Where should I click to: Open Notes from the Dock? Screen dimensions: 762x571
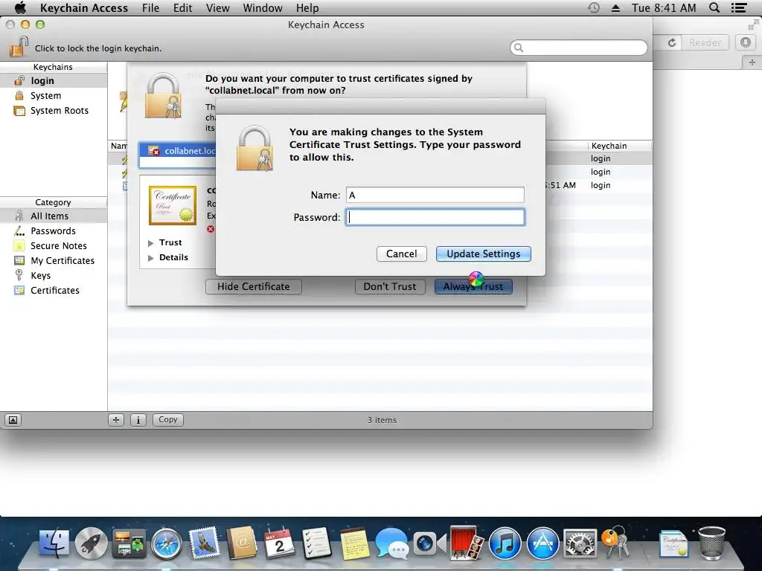pos(354,542)
